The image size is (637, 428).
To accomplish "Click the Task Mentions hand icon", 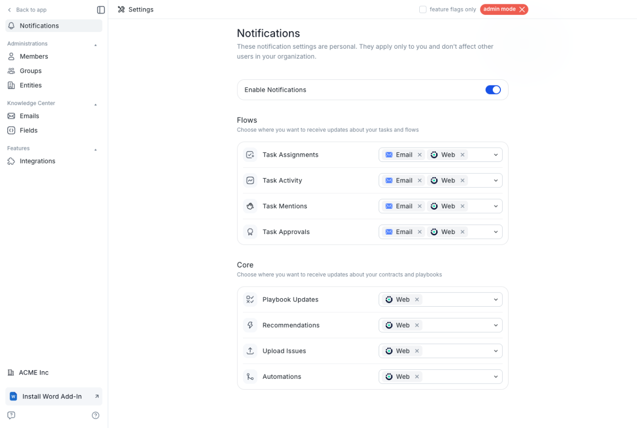I will click(x=250, y=206).
